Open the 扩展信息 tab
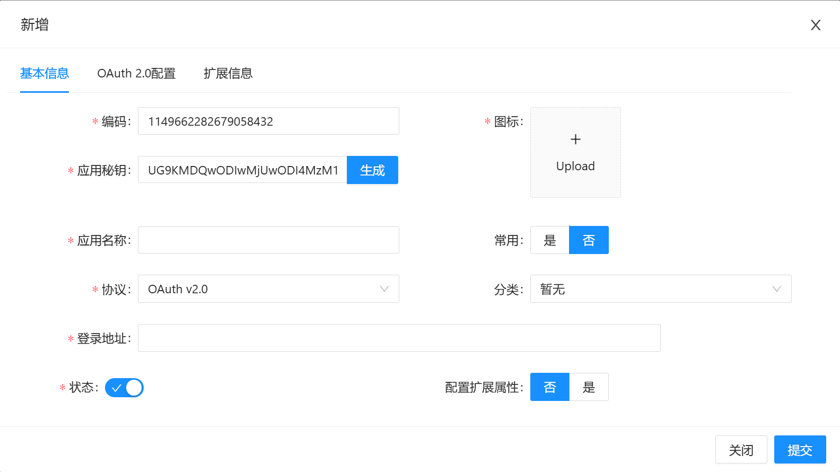This screenshot has height=472, width=840. [228, 73]
